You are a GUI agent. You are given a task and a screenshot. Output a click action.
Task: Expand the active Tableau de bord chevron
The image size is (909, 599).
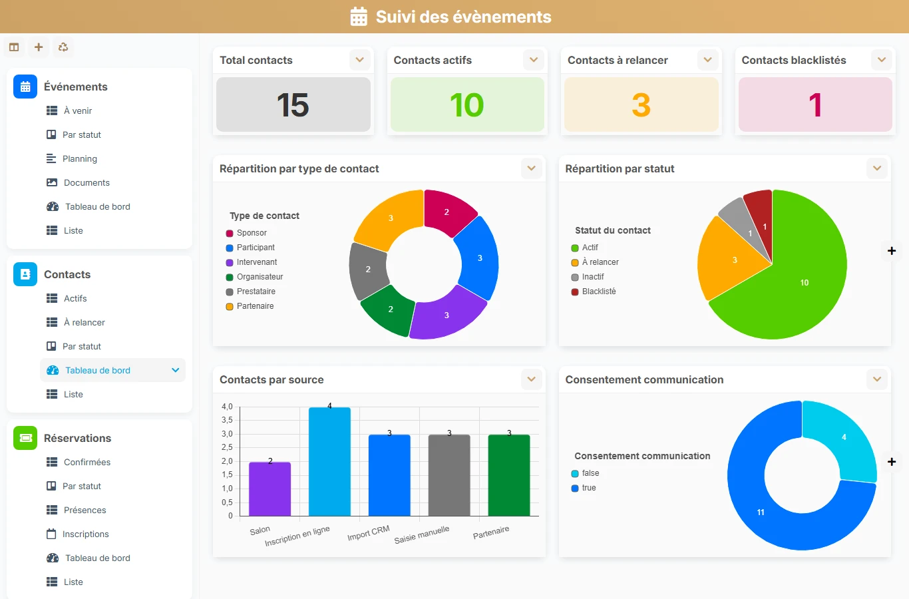pos(176,370)
